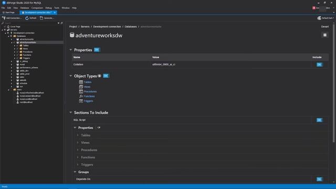336x189 pixels.
Task: Expand the Procedures row under Sections Properties
Action: (x=78, y=150)
